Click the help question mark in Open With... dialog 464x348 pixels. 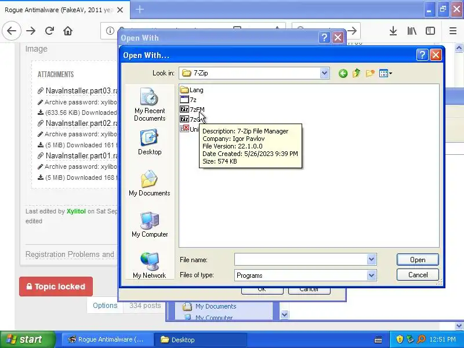pyautogui.click(x=422, y=55)
